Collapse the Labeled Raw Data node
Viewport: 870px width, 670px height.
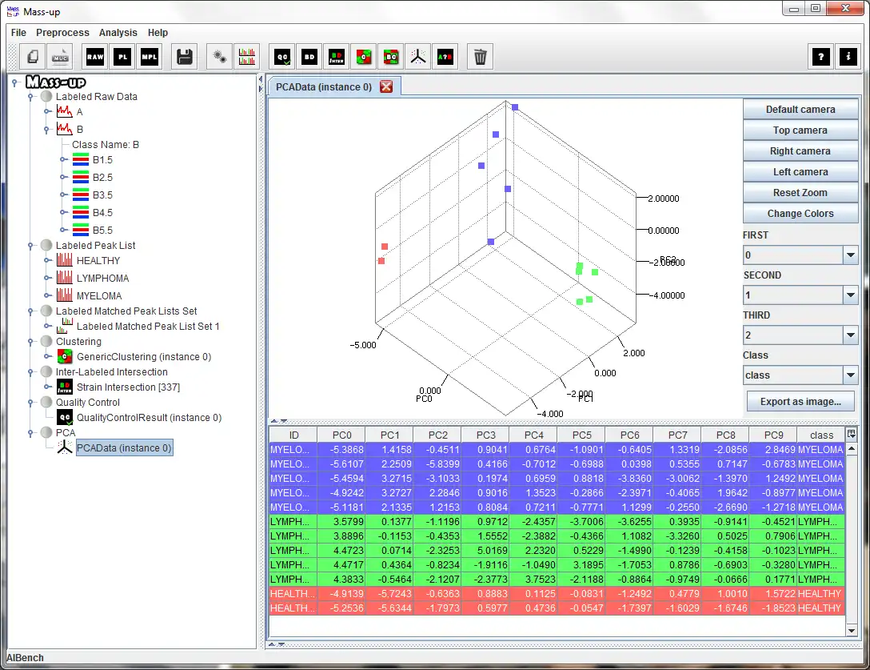[31, 97]
